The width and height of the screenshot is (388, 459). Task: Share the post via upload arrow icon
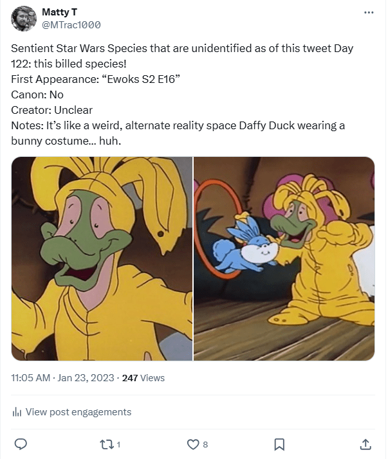pyautogui.click(x=365, y=444)
